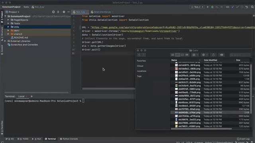This screenshot has width=255, height=143.
Task: Open Finder action gear dropdown
Action: point(205,55)
